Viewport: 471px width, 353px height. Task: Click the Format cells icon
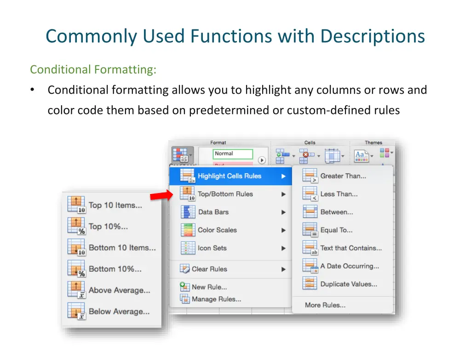(332, 156)
